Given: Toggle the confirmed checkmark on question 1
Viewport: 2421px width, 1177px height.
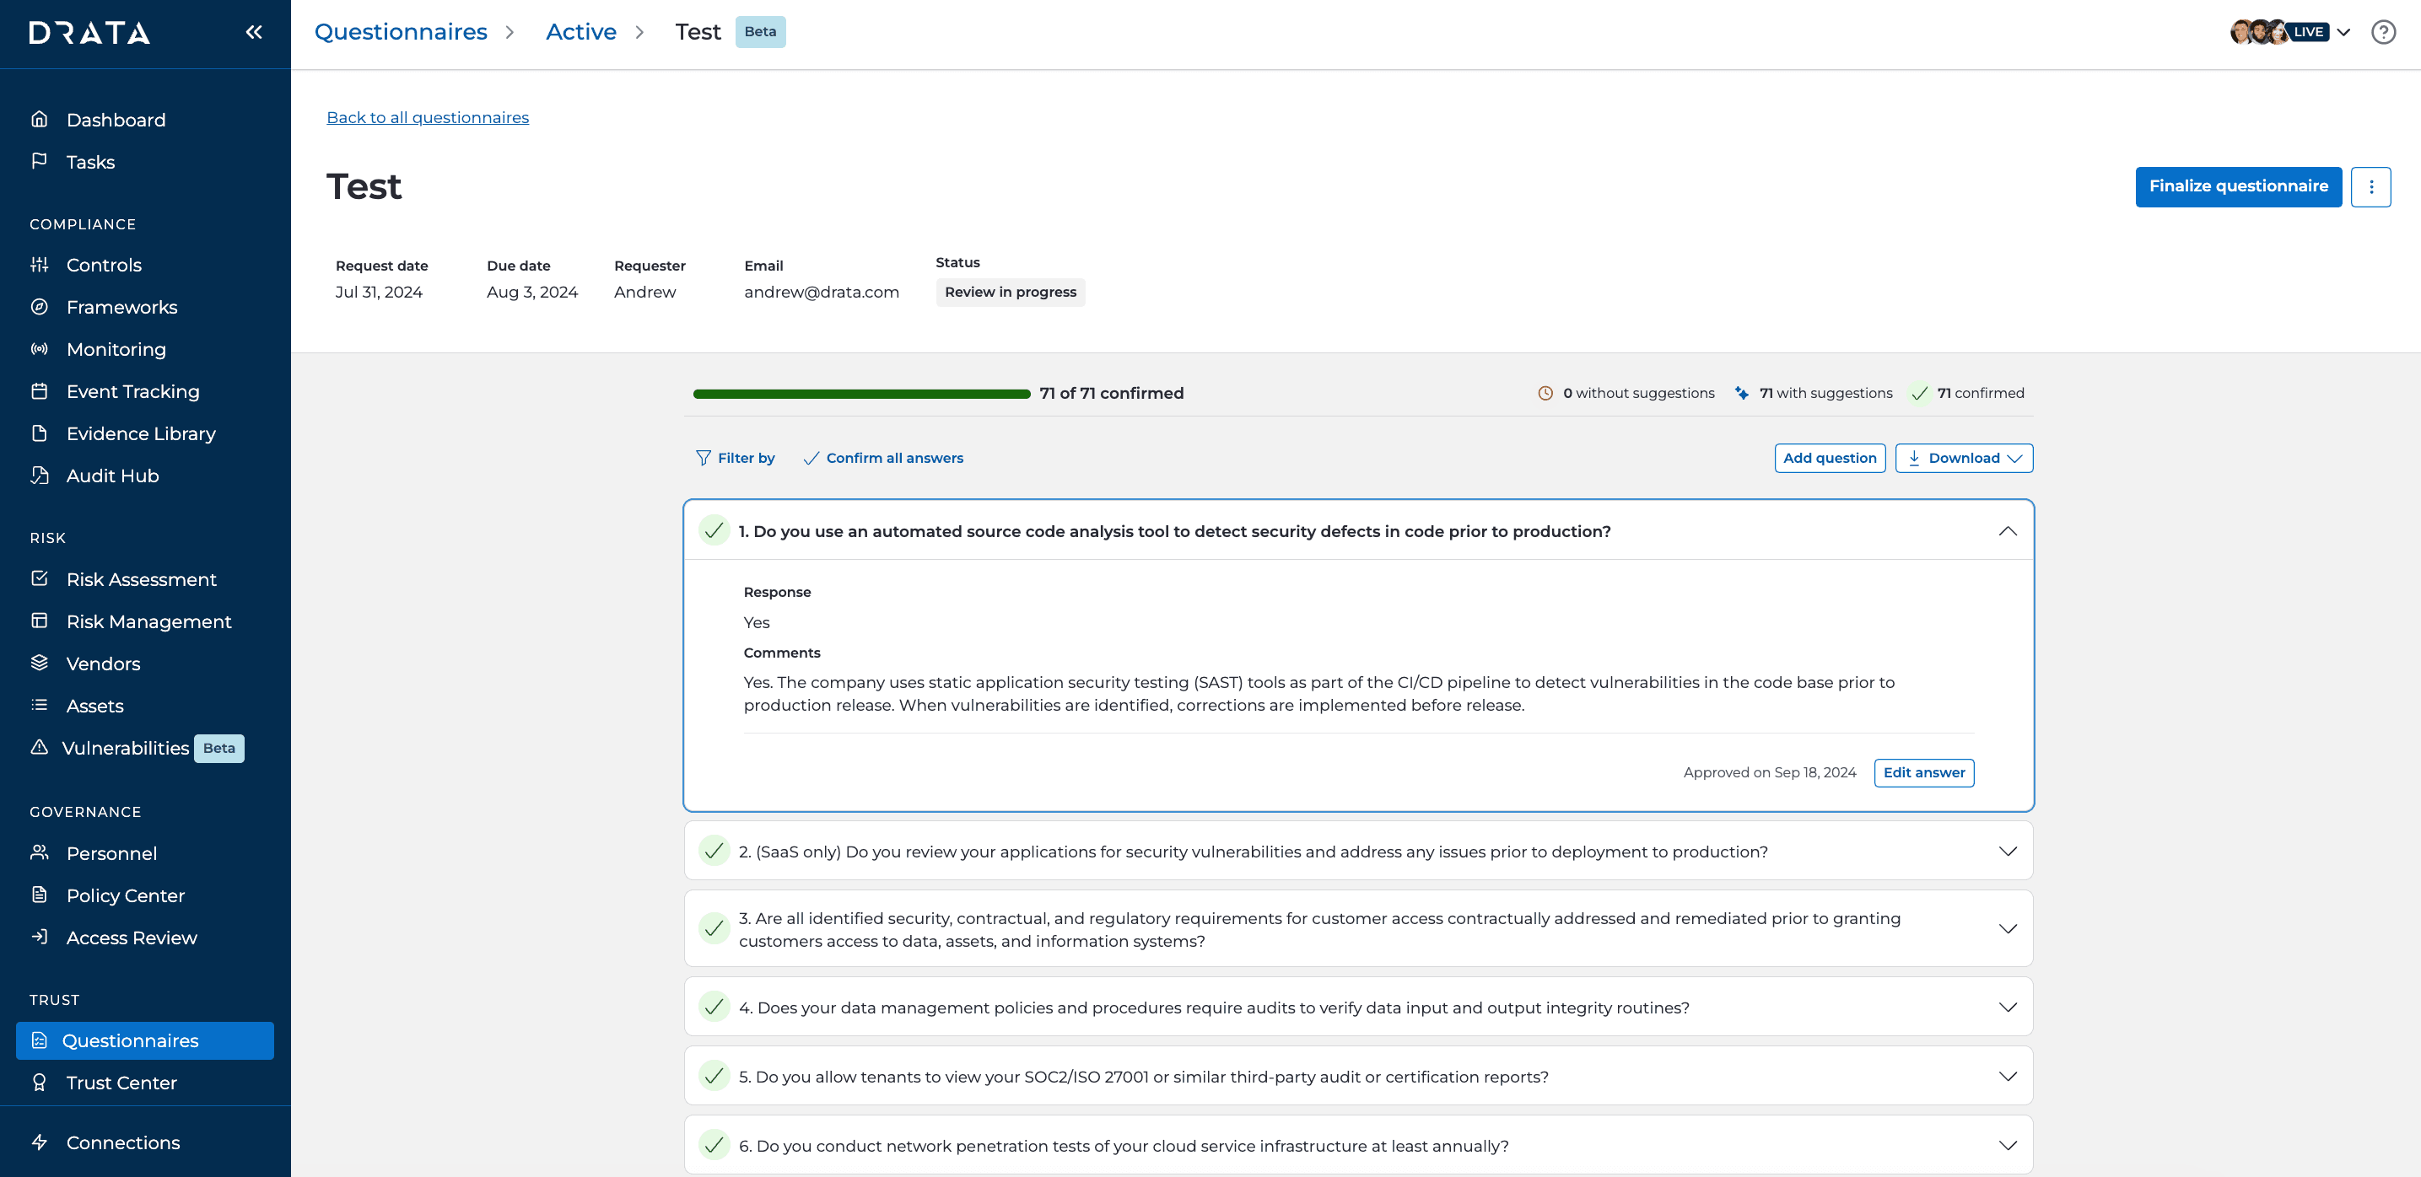Looking at the screenshot, I should click(x=714, y=530).
